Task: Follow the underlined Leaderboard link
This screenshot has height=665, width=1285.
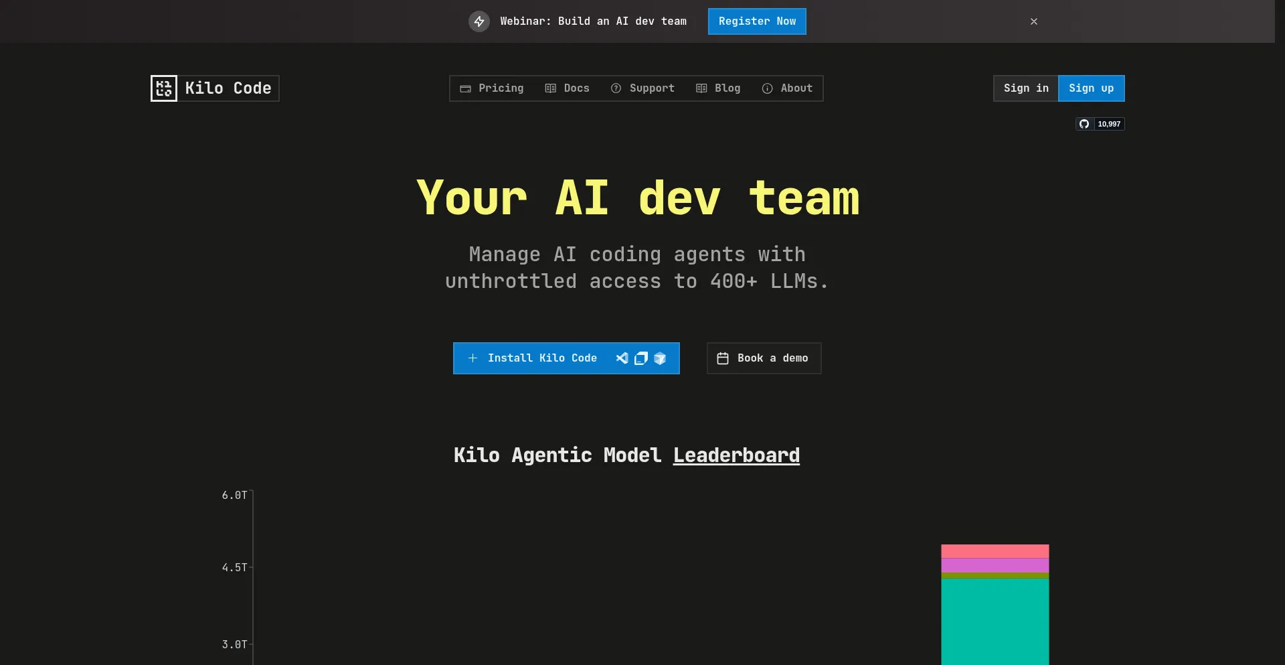Action: (x=736, y=455)
